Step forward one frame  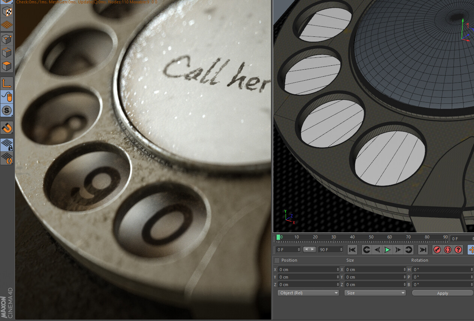[398, 250]
